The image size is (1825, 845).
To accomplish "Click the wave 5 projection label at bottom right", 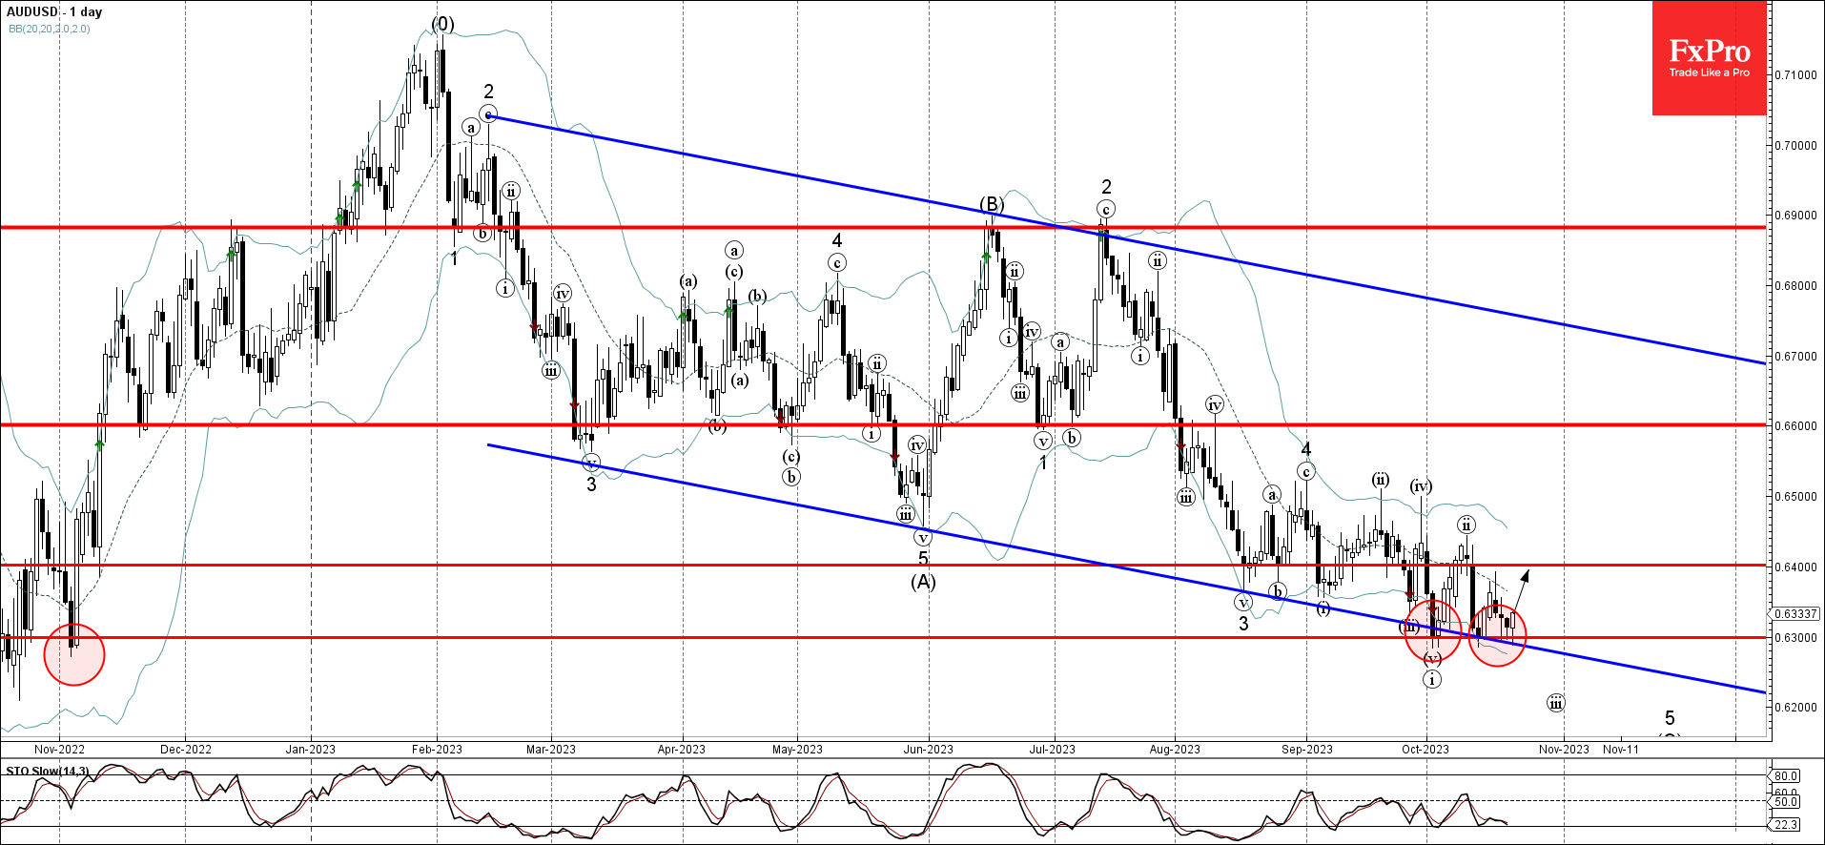I will (x=1670, y=718).
